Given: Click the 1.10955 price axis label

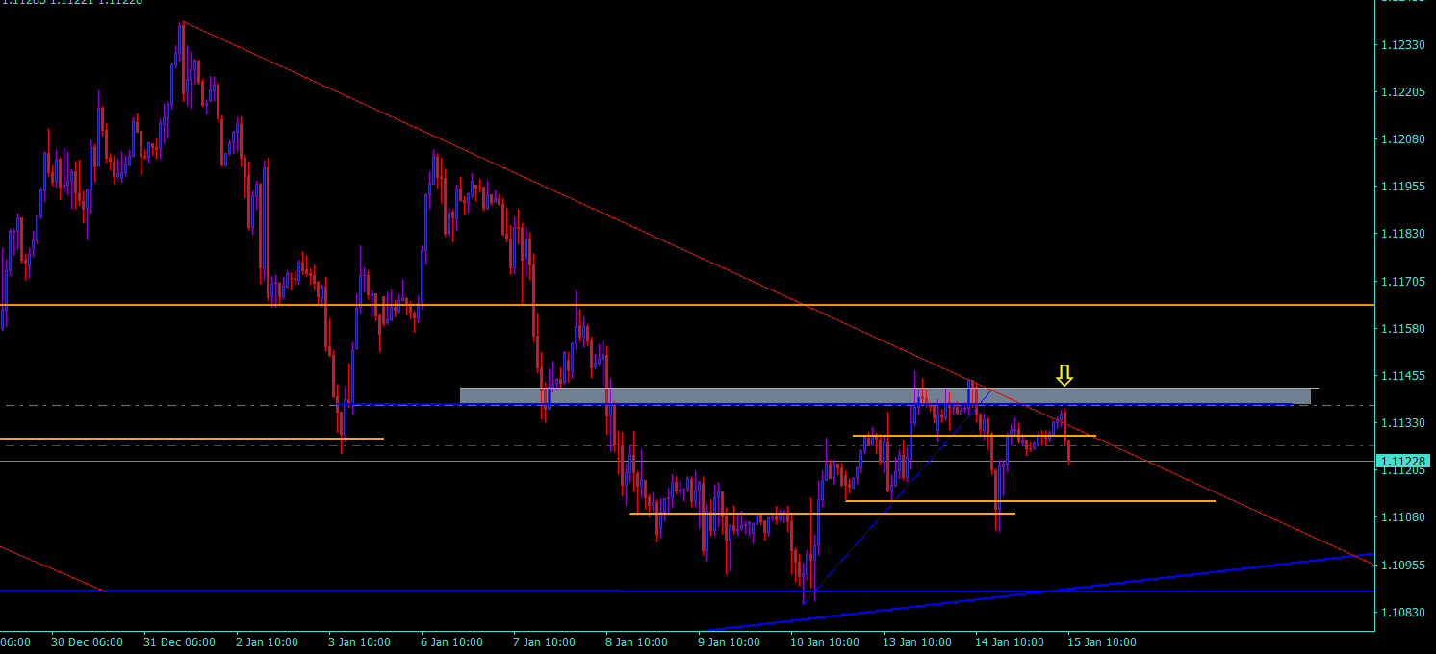Looking at the screenshot, I should (1404, 565).
